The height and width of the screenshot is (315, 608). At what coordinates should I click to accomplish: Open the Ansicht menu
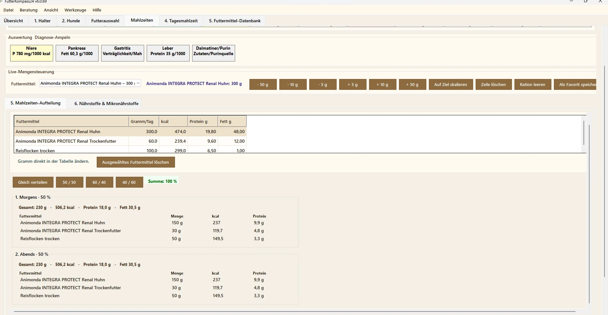pos(51,10)
